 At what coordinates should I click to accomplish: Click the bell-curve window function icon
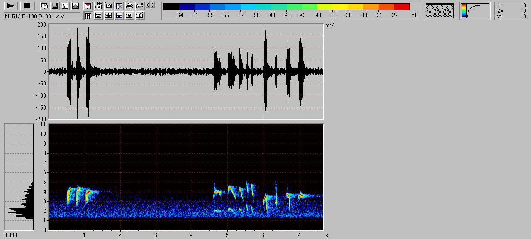click(75, 6)
